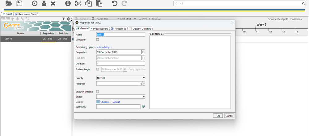Click the Progress value field
Image resolution: width=309 pixels, height=136 pixels.
[119, 84]
